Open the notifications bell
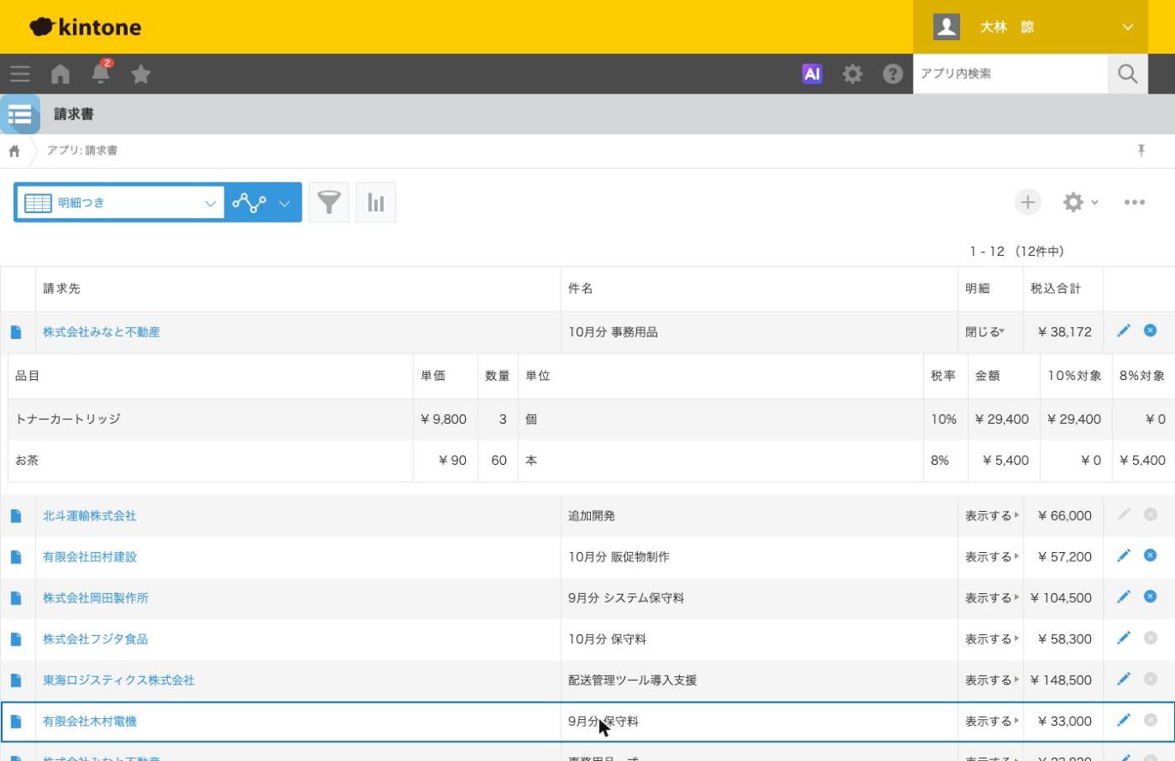Image resolution: width=1175 pixels, height=761 pixels. click(x=101, y=73)
